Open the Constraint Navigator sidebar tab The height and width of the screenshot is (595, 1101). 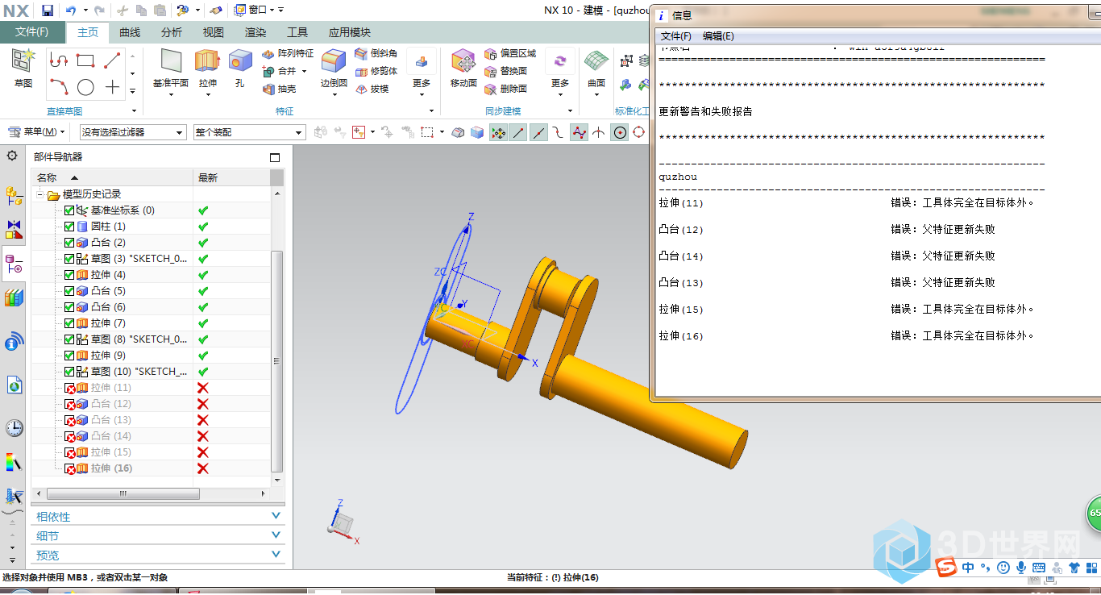pos(14,229)
